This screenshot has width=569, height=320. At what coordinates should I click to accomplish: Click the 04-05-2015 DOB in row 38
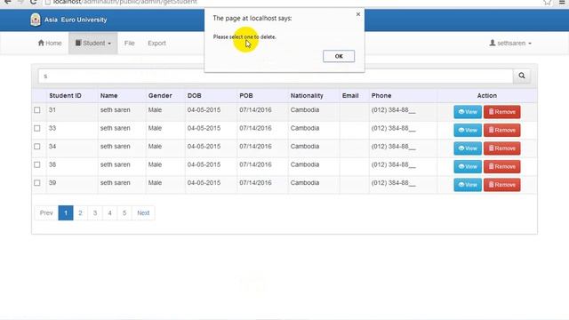click(x=204, y=164)
